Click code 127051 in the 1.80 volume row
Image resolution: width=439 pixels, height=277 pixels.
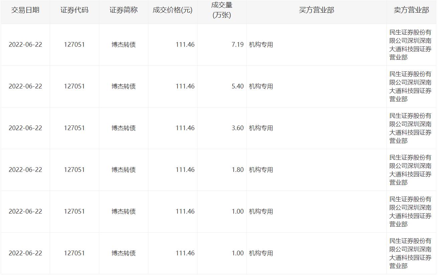click(75, 170)
